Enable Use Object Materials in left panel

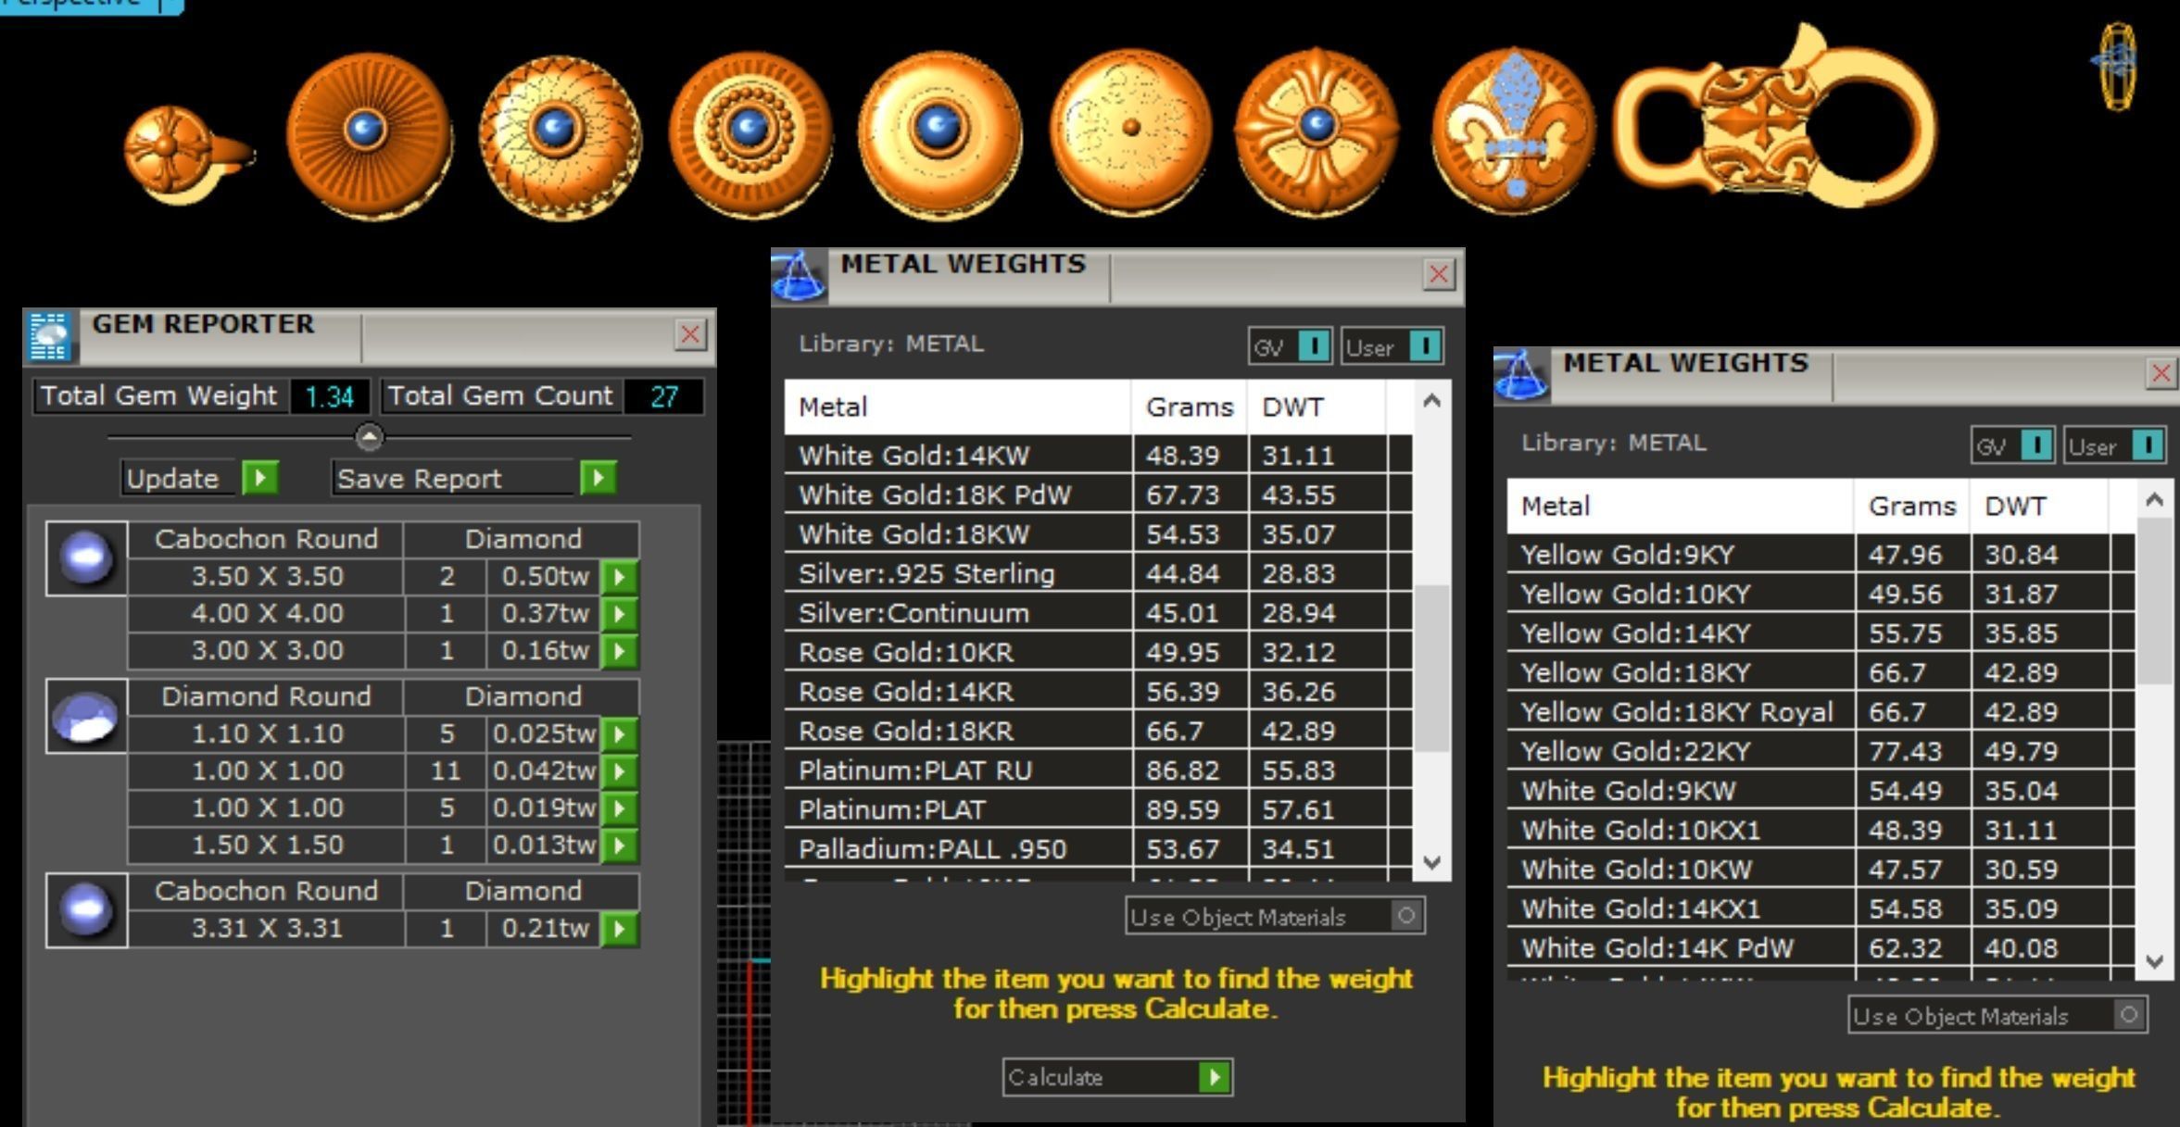pos(1405,916)
